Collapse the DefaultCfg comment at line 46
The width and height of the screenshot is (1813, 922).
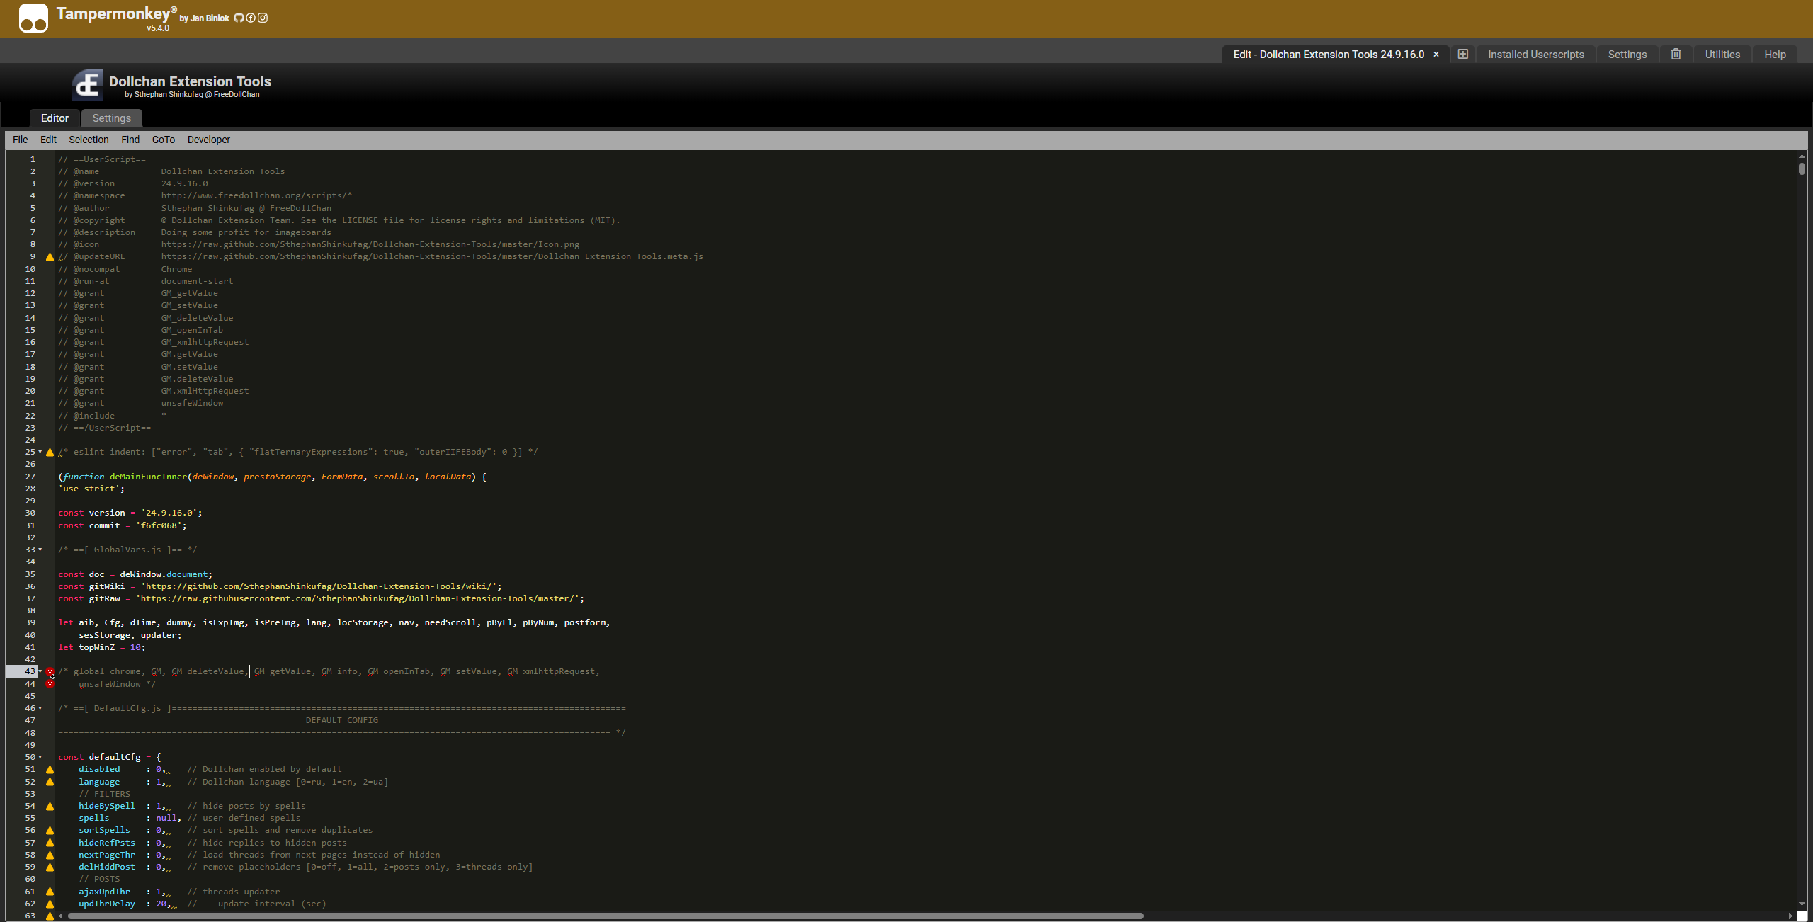[40, 708]
